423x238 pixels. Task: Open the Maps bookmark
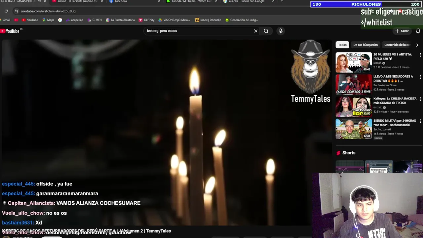click(x=48, y=20)
